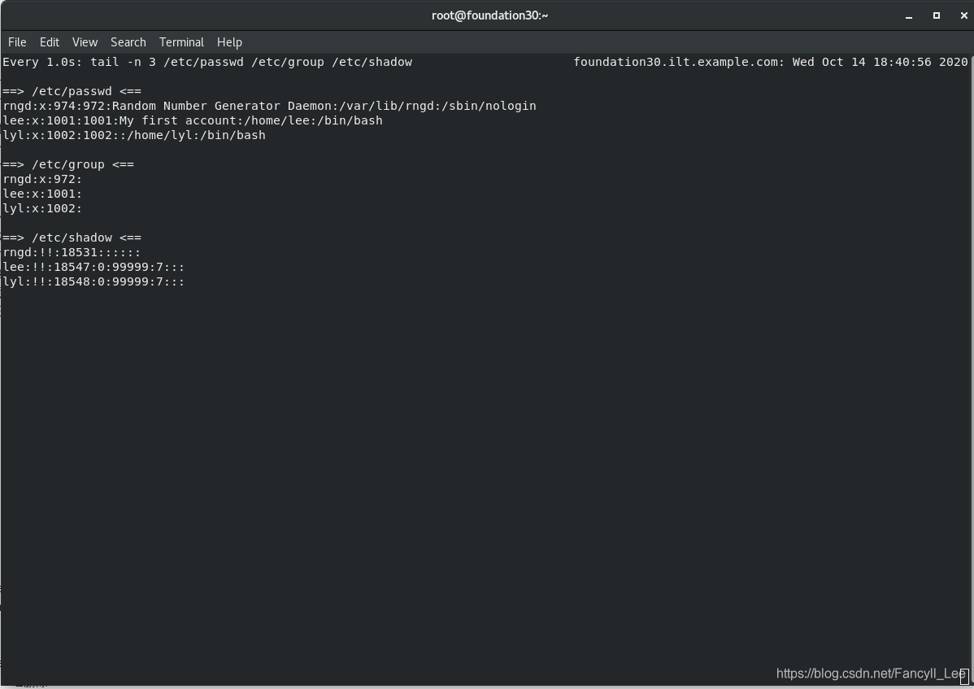Maximize the terminal window
974x689 pixels.
[x=936, y=15]
